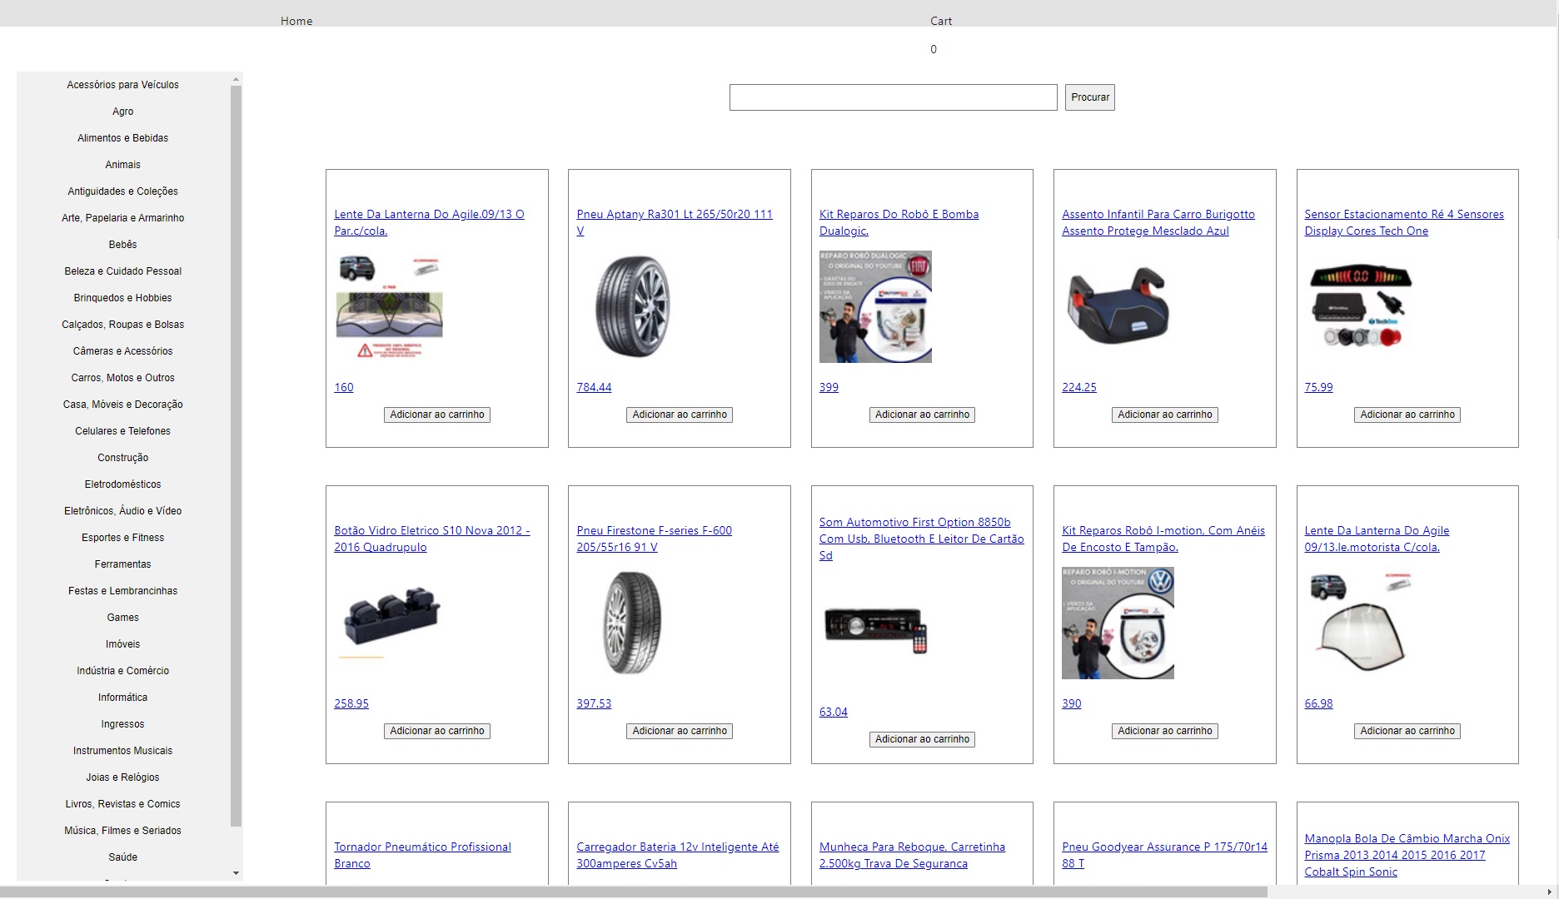This screenshot has width=1559, height=899.
Task: Open Joias e Relógios category
Action: (x=122, y=777)
